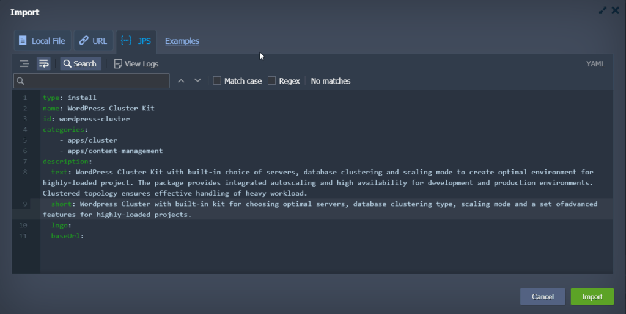626x314 pixels.
Task: Click the Cancel button
Action: pos(543,296)
